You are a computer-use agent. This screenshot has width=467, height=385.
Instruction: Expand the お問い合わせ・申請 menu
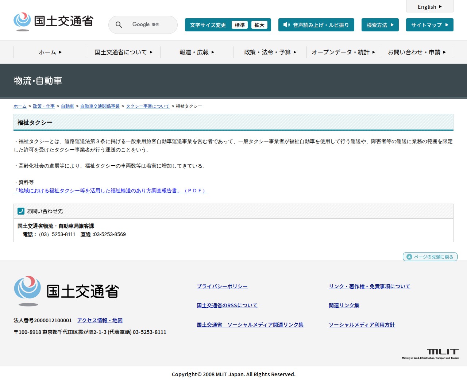point(417,52)
